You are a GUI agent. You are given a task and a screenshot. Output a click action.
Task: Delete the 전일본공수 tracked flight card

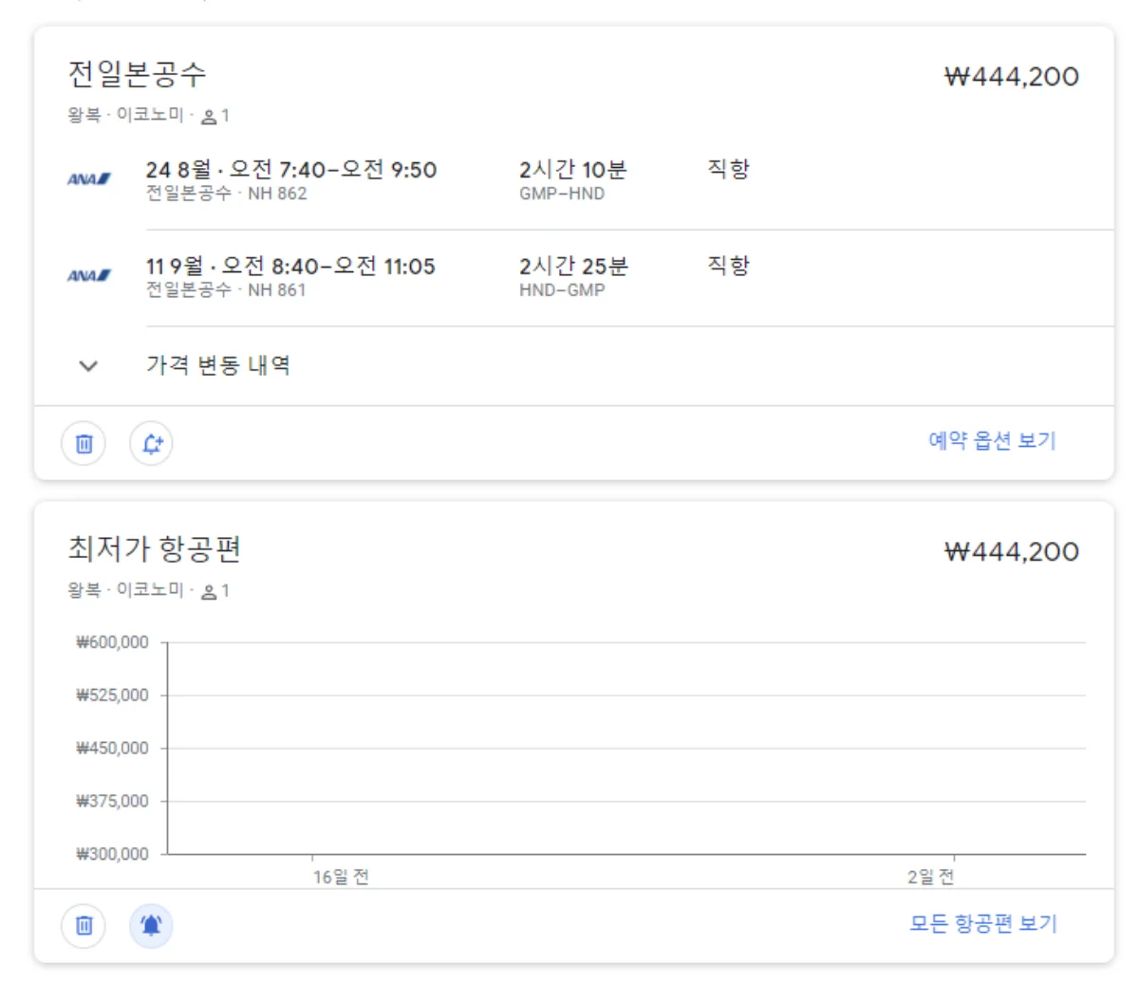click(x=84, y=443)
